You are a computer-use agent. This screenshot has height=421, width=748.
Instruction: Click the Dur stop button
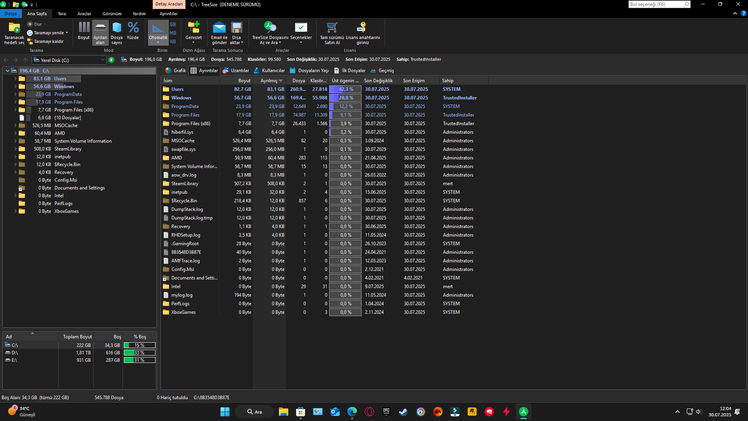[x=36, y=24]
